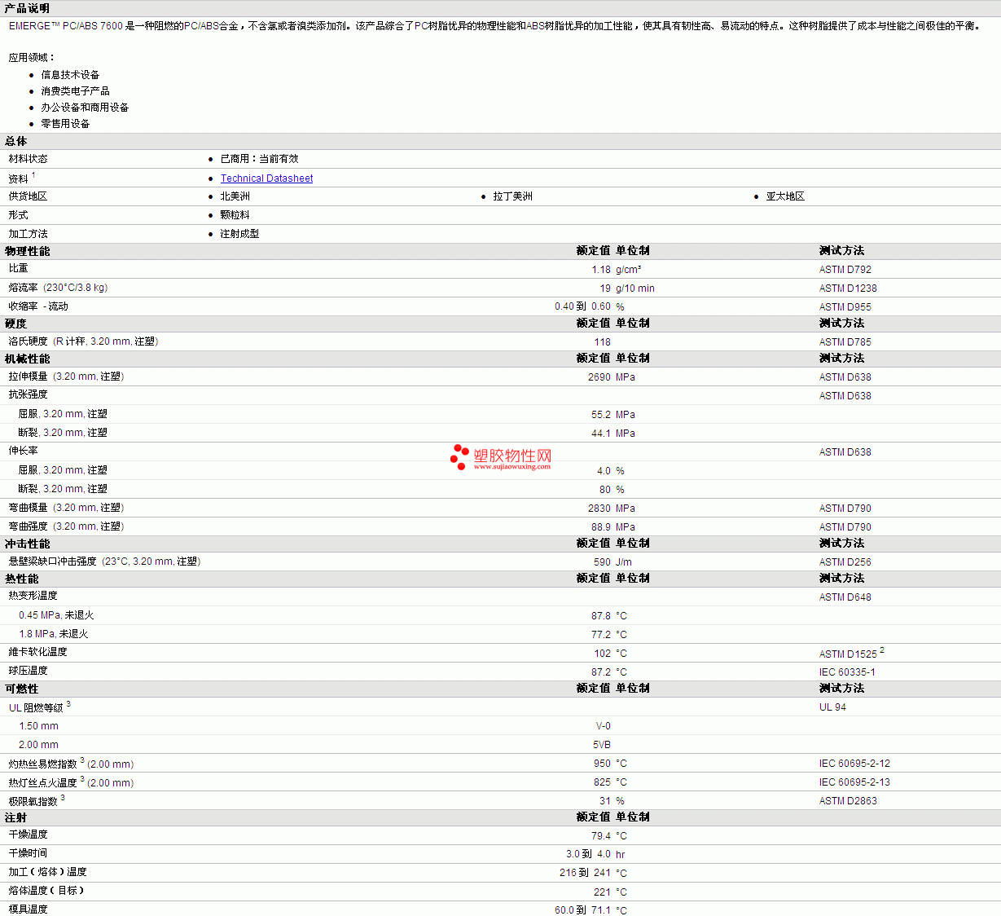Click the '机械性能' section header

(27, 359)
